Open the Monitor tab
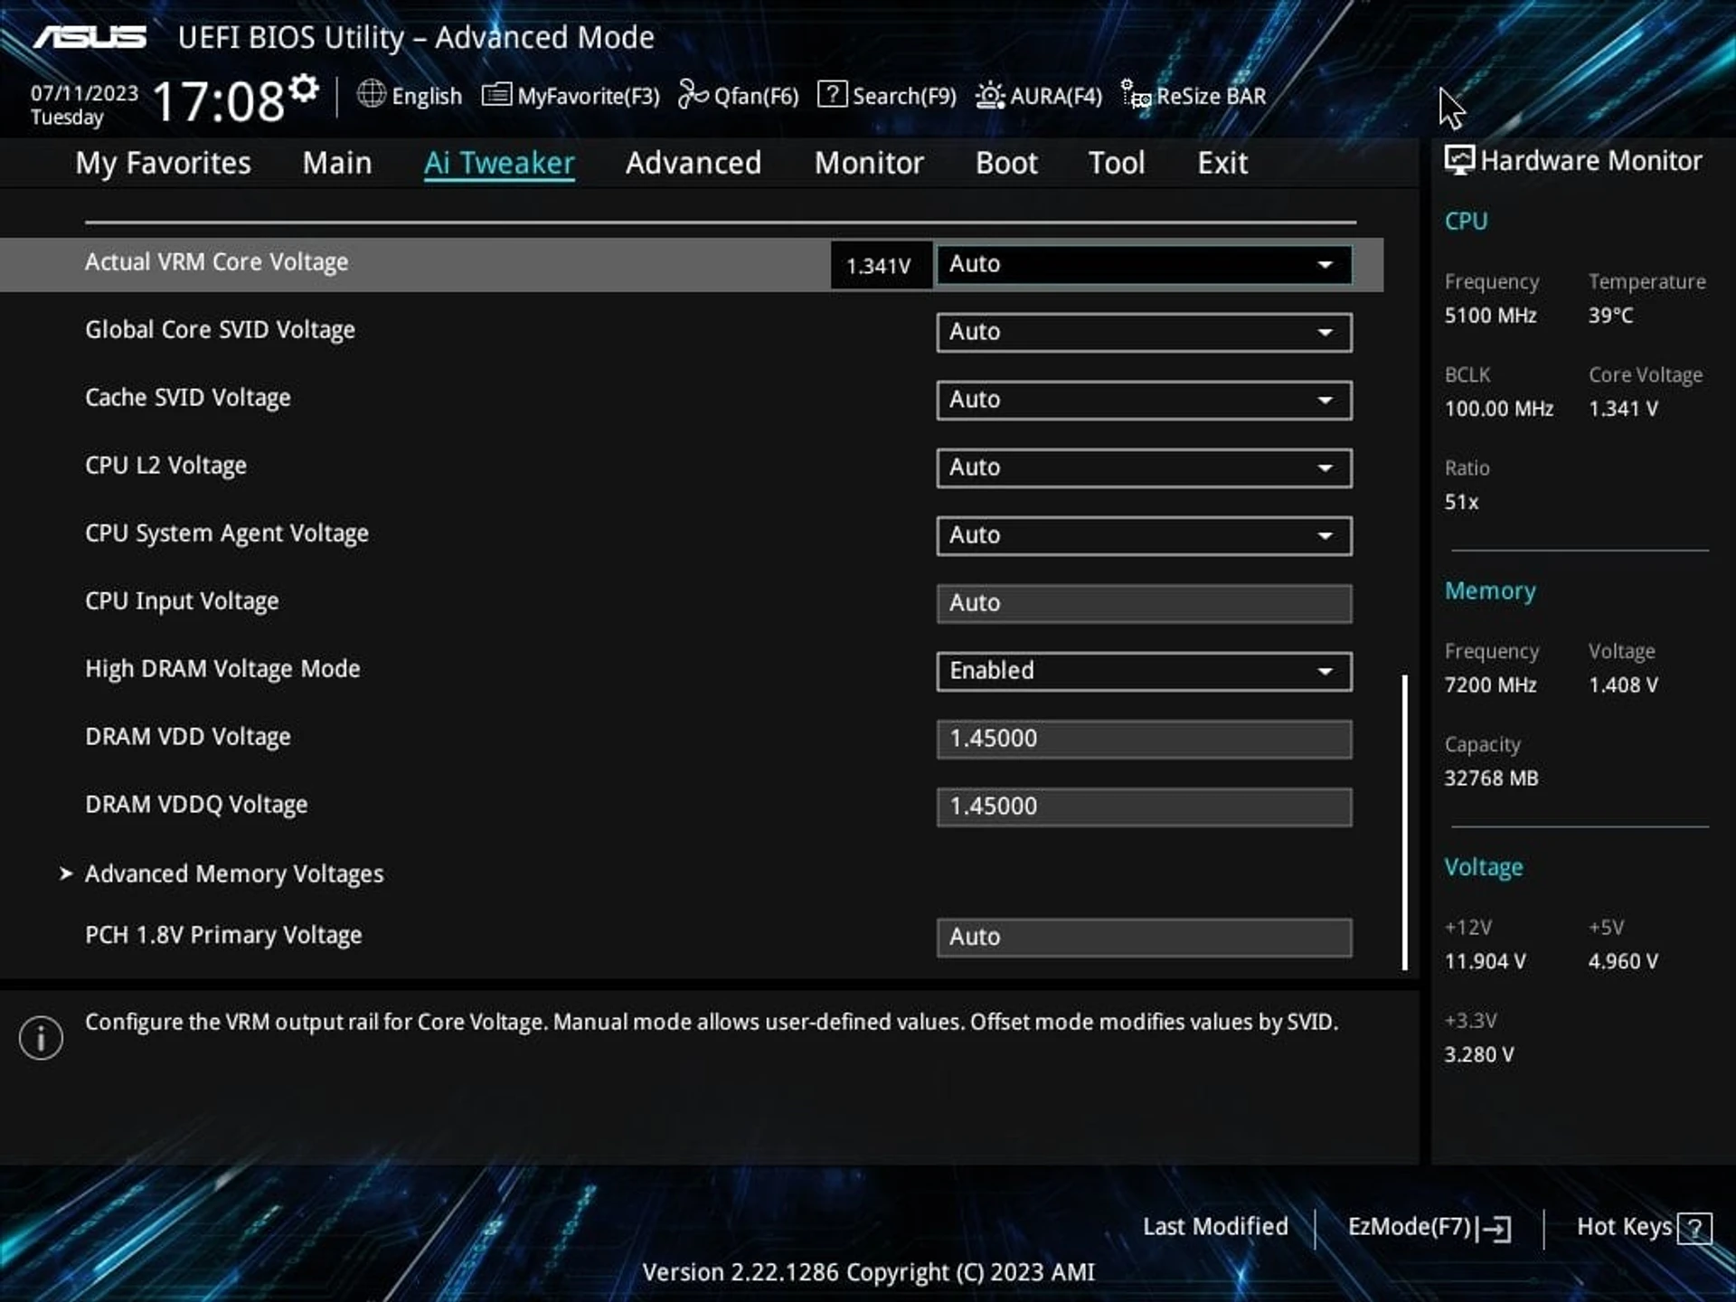Image resolution: width=1736 pixels, height=1302 pixels. 869,163
